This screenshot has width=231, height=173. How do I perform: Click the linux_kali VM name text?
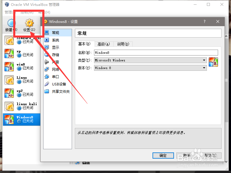(x=27, y=104)
